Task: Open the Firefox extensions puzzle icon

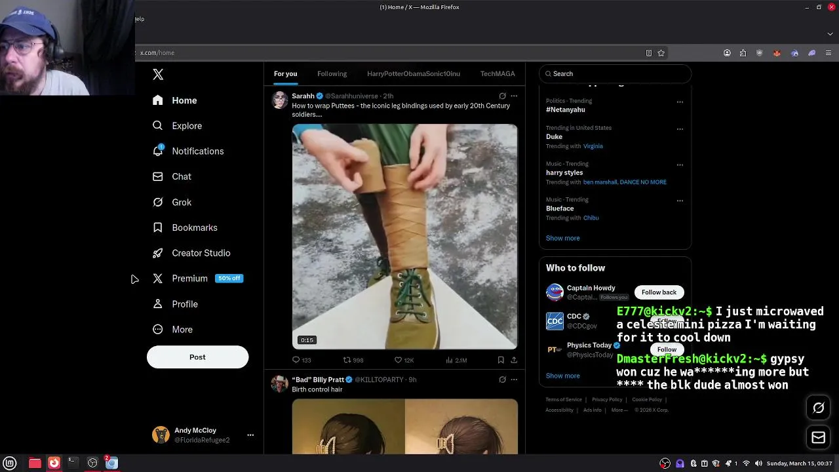Action: (x=743, y=53)
